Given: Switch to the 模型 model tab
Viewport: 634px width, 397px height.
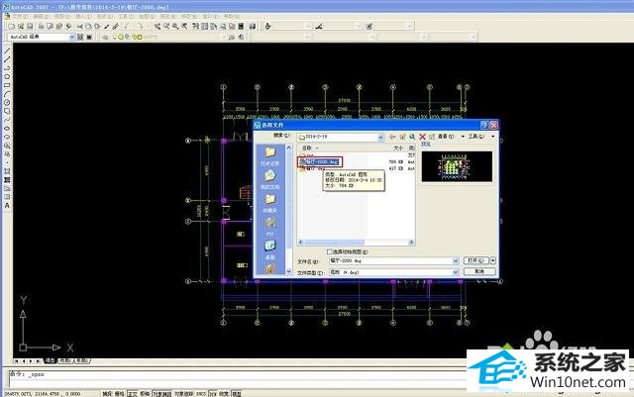Looking at the screenshot, I should pyautogui.click(x=50, y=360).
